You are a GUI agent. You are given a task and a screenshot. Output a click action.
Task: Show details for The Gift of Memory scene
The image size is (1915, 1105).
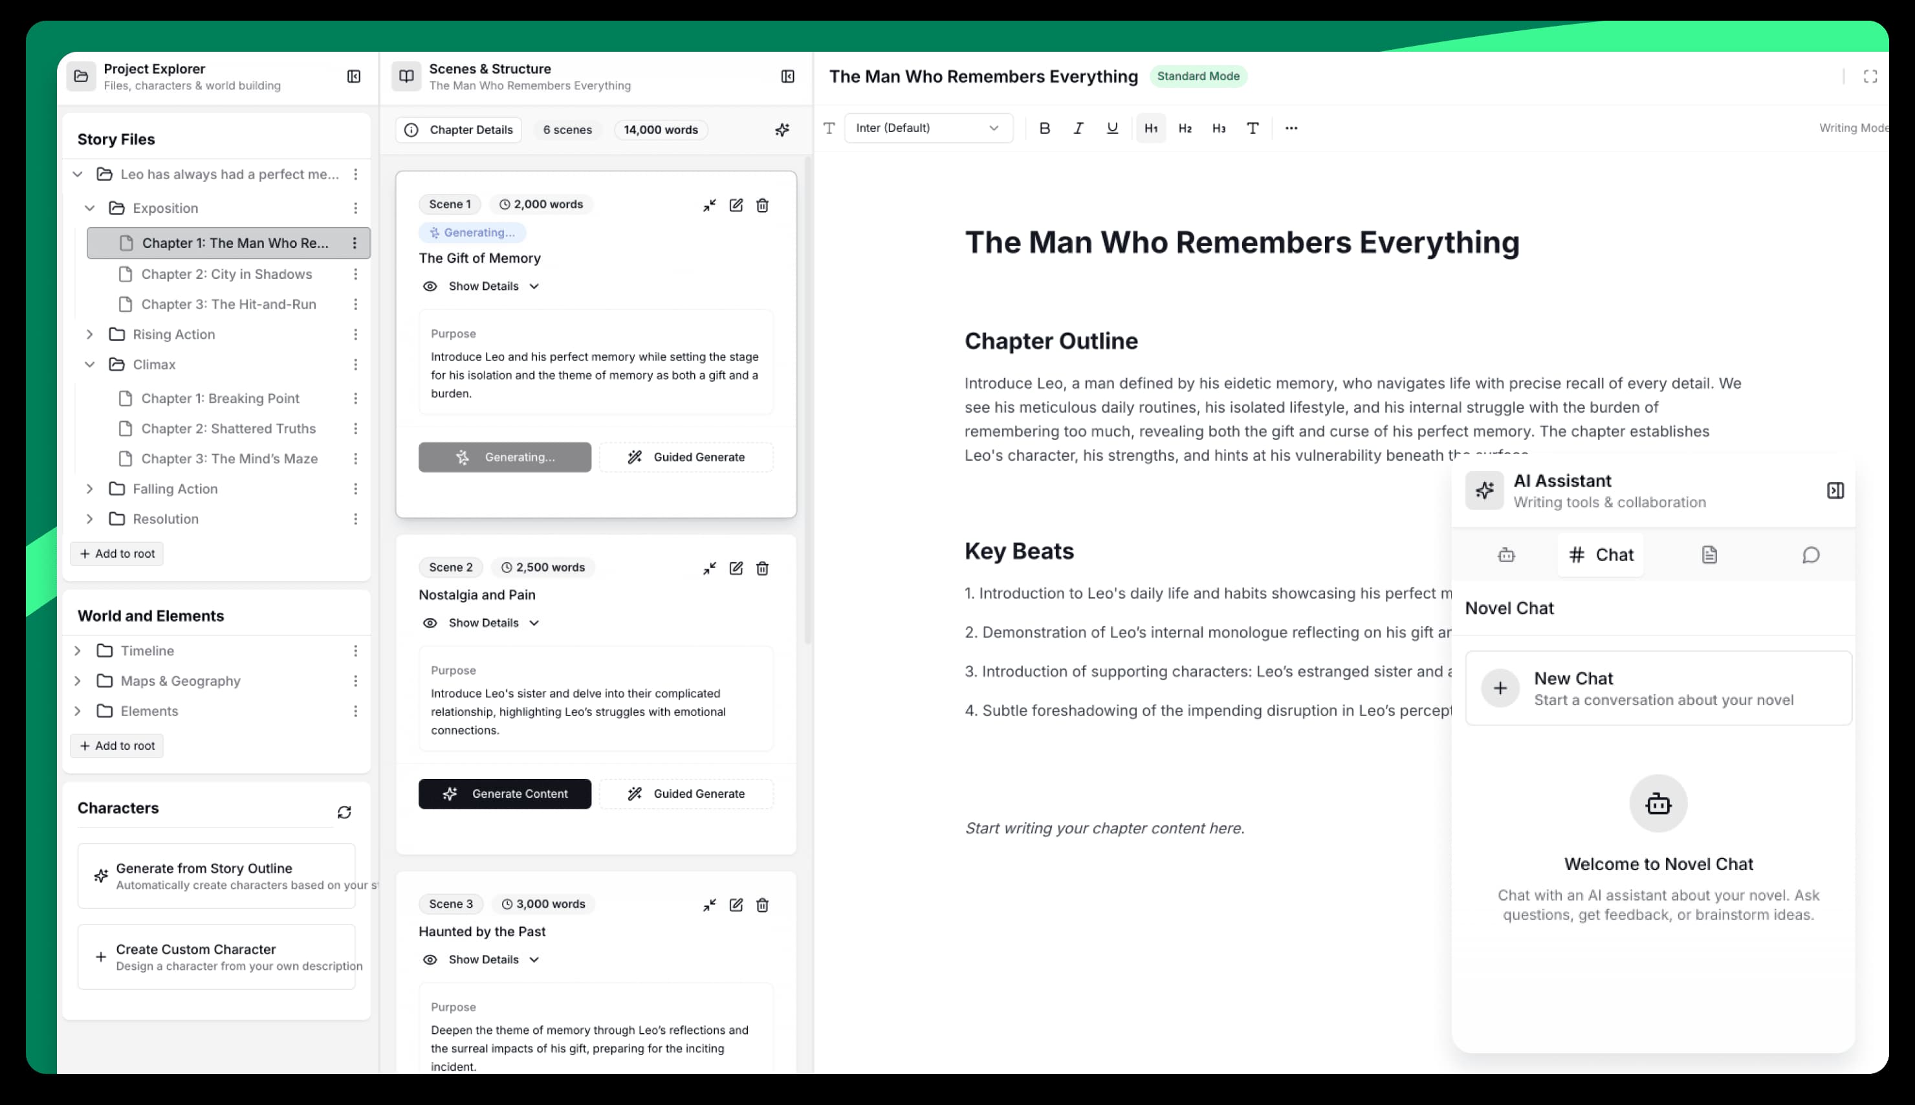tap(480, 286)
